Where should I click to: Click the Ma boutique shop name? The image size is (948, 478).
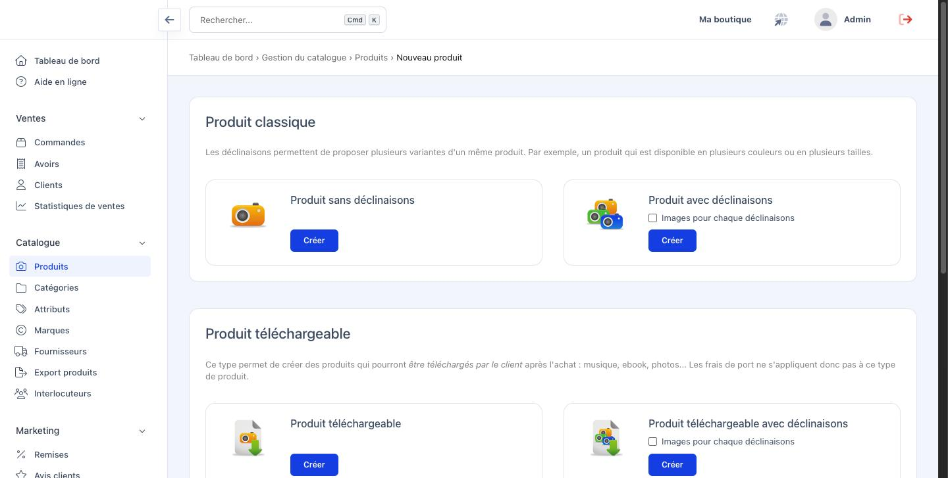[725, 20]
